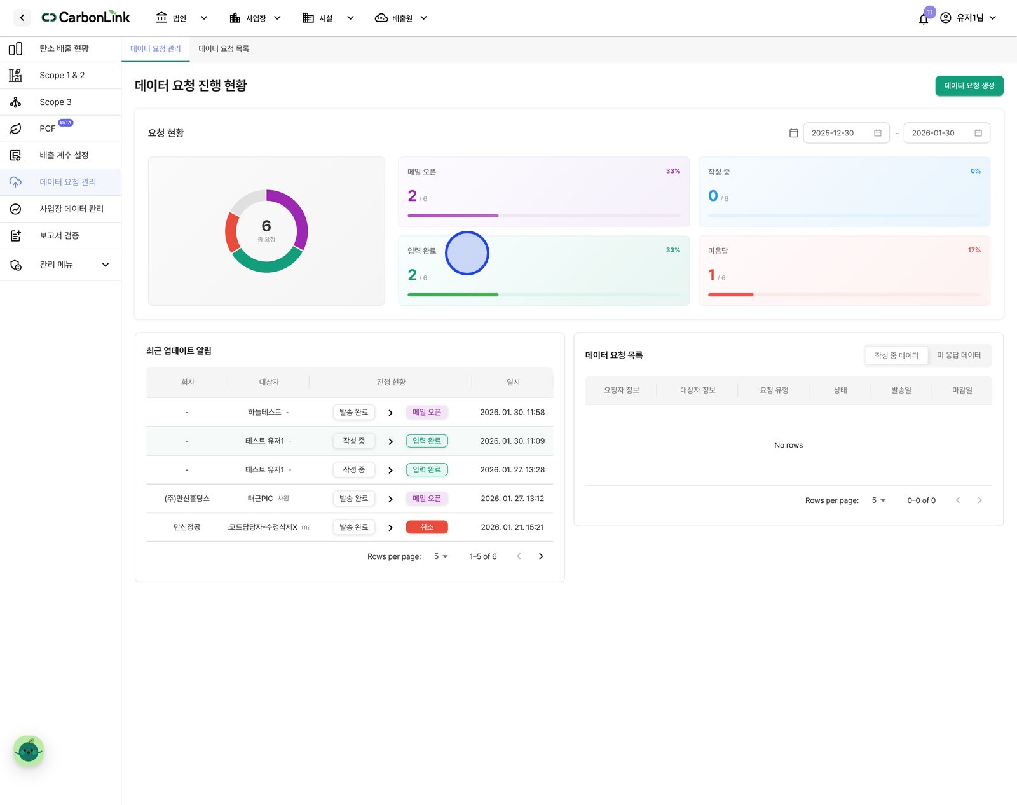Open the 배출원 dropdown in top bar
1017x805 pixels.
401,18
